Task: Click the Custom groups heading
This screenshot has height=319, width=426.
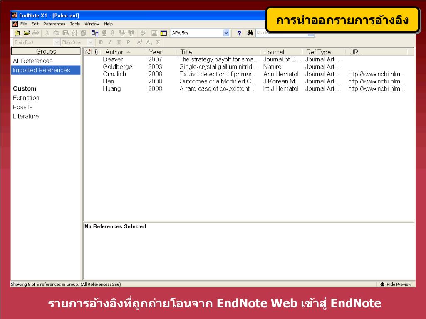Action: [25, 89]
